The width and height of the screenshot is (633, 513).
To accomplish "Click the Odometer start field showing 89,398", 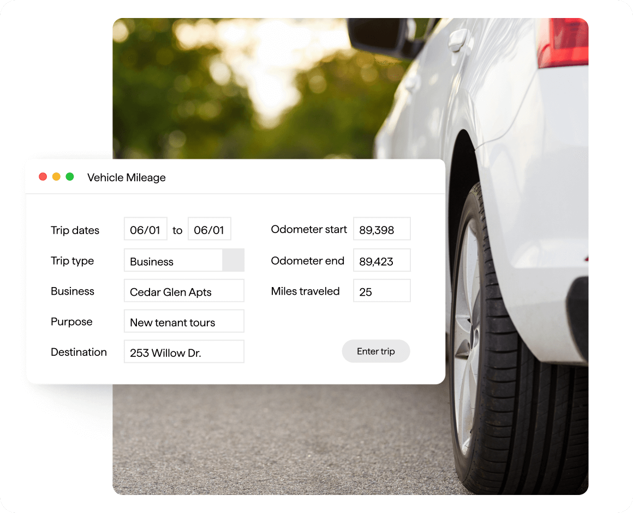I will (x=381, y=229).
